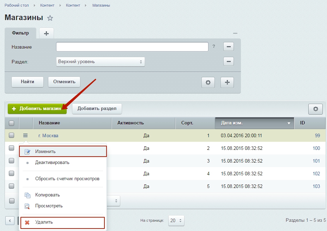Remove the Раздел filter field with minus

click(229, 61)
